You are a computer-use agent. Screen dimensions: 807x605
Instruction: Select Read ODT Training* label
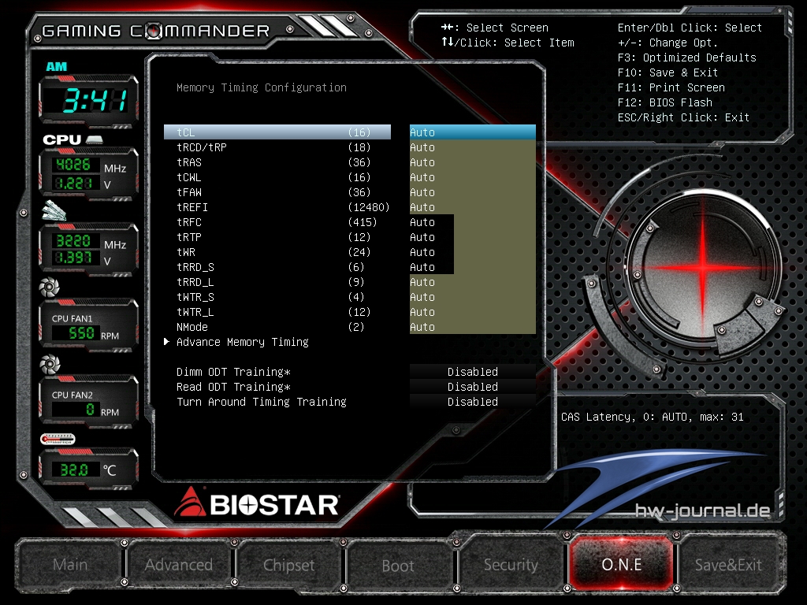(233, 386)
